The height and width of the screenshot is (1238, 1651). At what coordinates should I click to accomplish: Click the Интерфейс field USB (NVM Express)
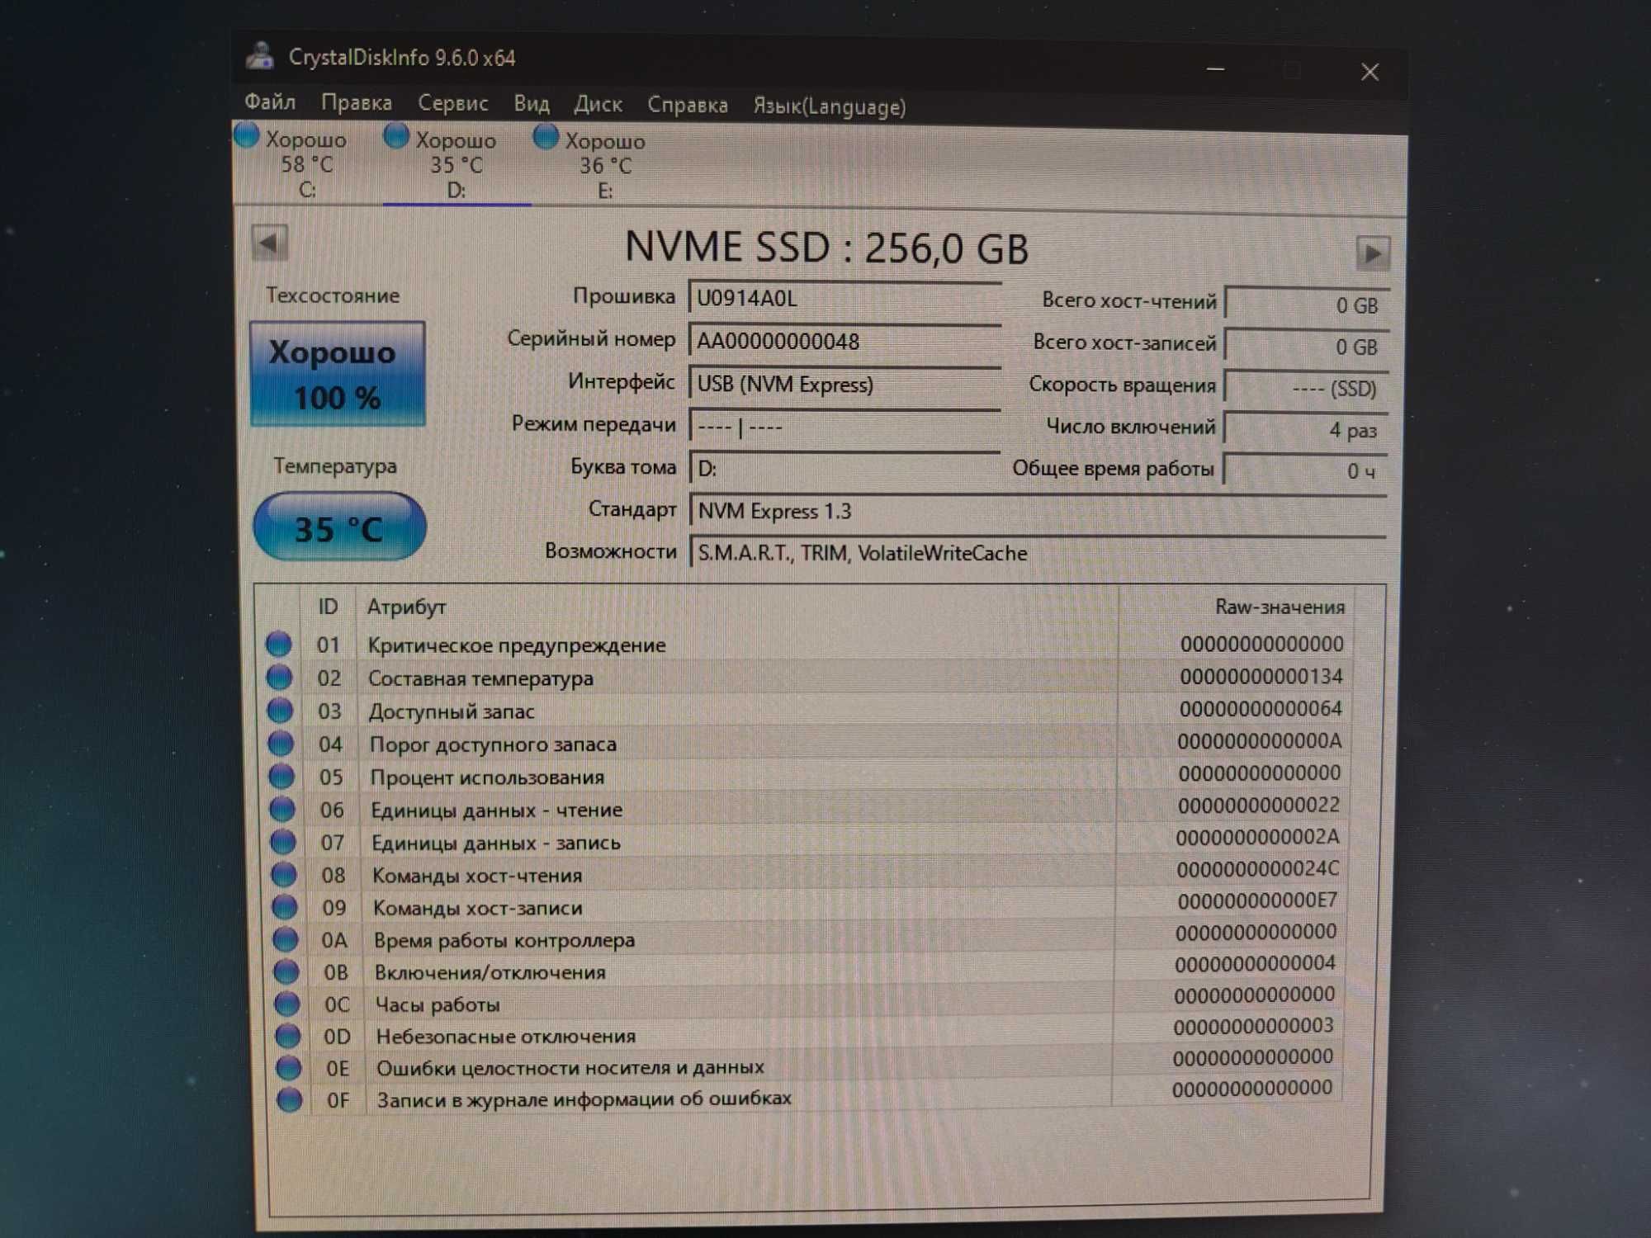pos(844,384)
